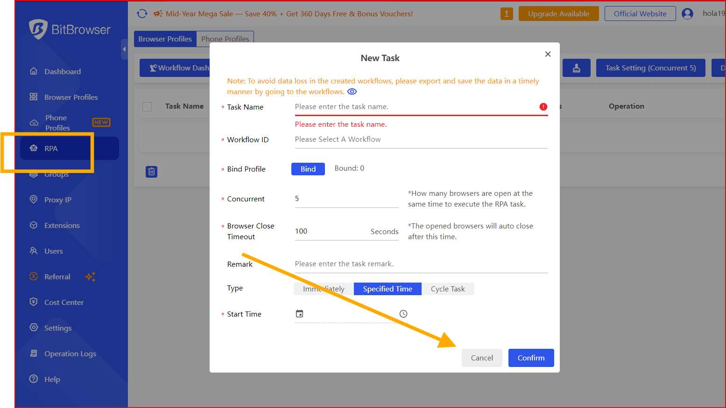The height and width of the screenshot is (408, 726).
Task: Click the eye icon beside the note
Action: pyautogui.click(x=352, y=91)
